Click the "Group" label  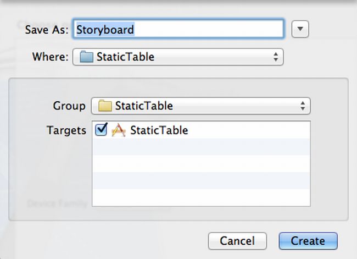pos(69,106)
